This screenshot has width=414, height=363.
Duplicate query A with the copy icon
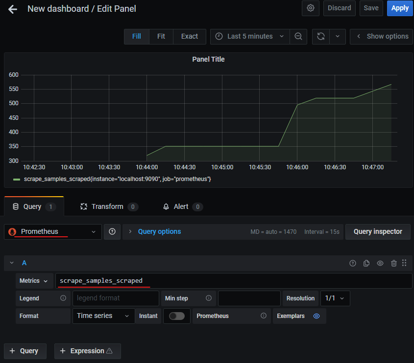[x=366, y=263]
